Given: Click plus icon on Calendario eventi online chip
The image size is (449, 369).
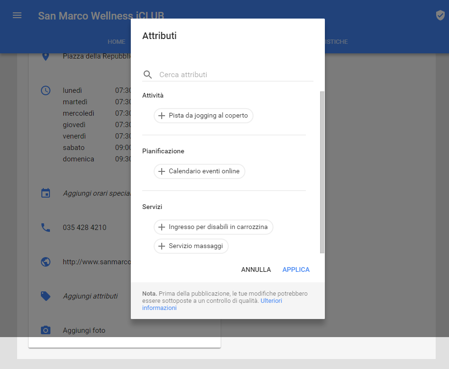Looking at the screenshot, I should pyautogui.click(x=162, y=171).
